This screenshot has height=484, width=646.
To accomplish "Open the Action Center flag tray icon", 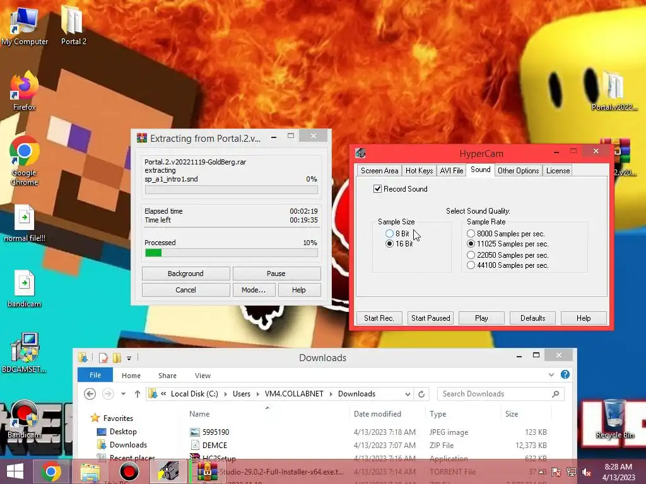I will [556, 473].
